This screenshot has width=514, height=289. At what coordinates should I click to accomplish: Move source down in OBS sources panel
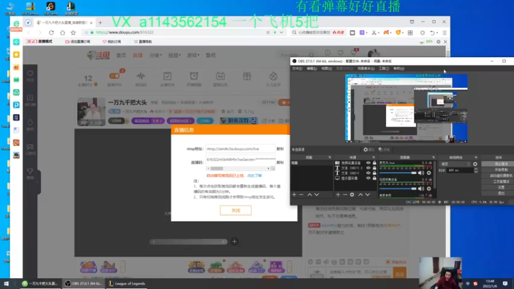tap(368, 195)
